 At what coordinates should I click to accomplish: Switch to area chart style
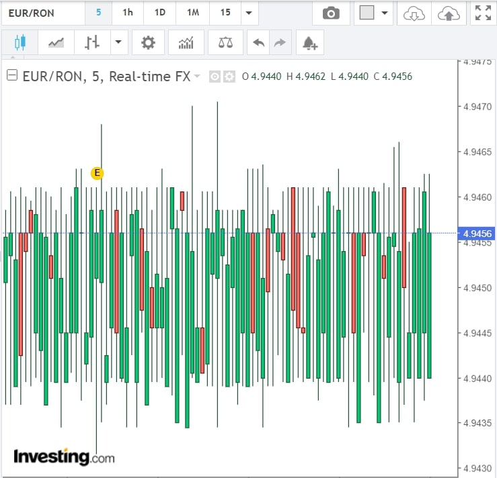click(x=56, y=43)
